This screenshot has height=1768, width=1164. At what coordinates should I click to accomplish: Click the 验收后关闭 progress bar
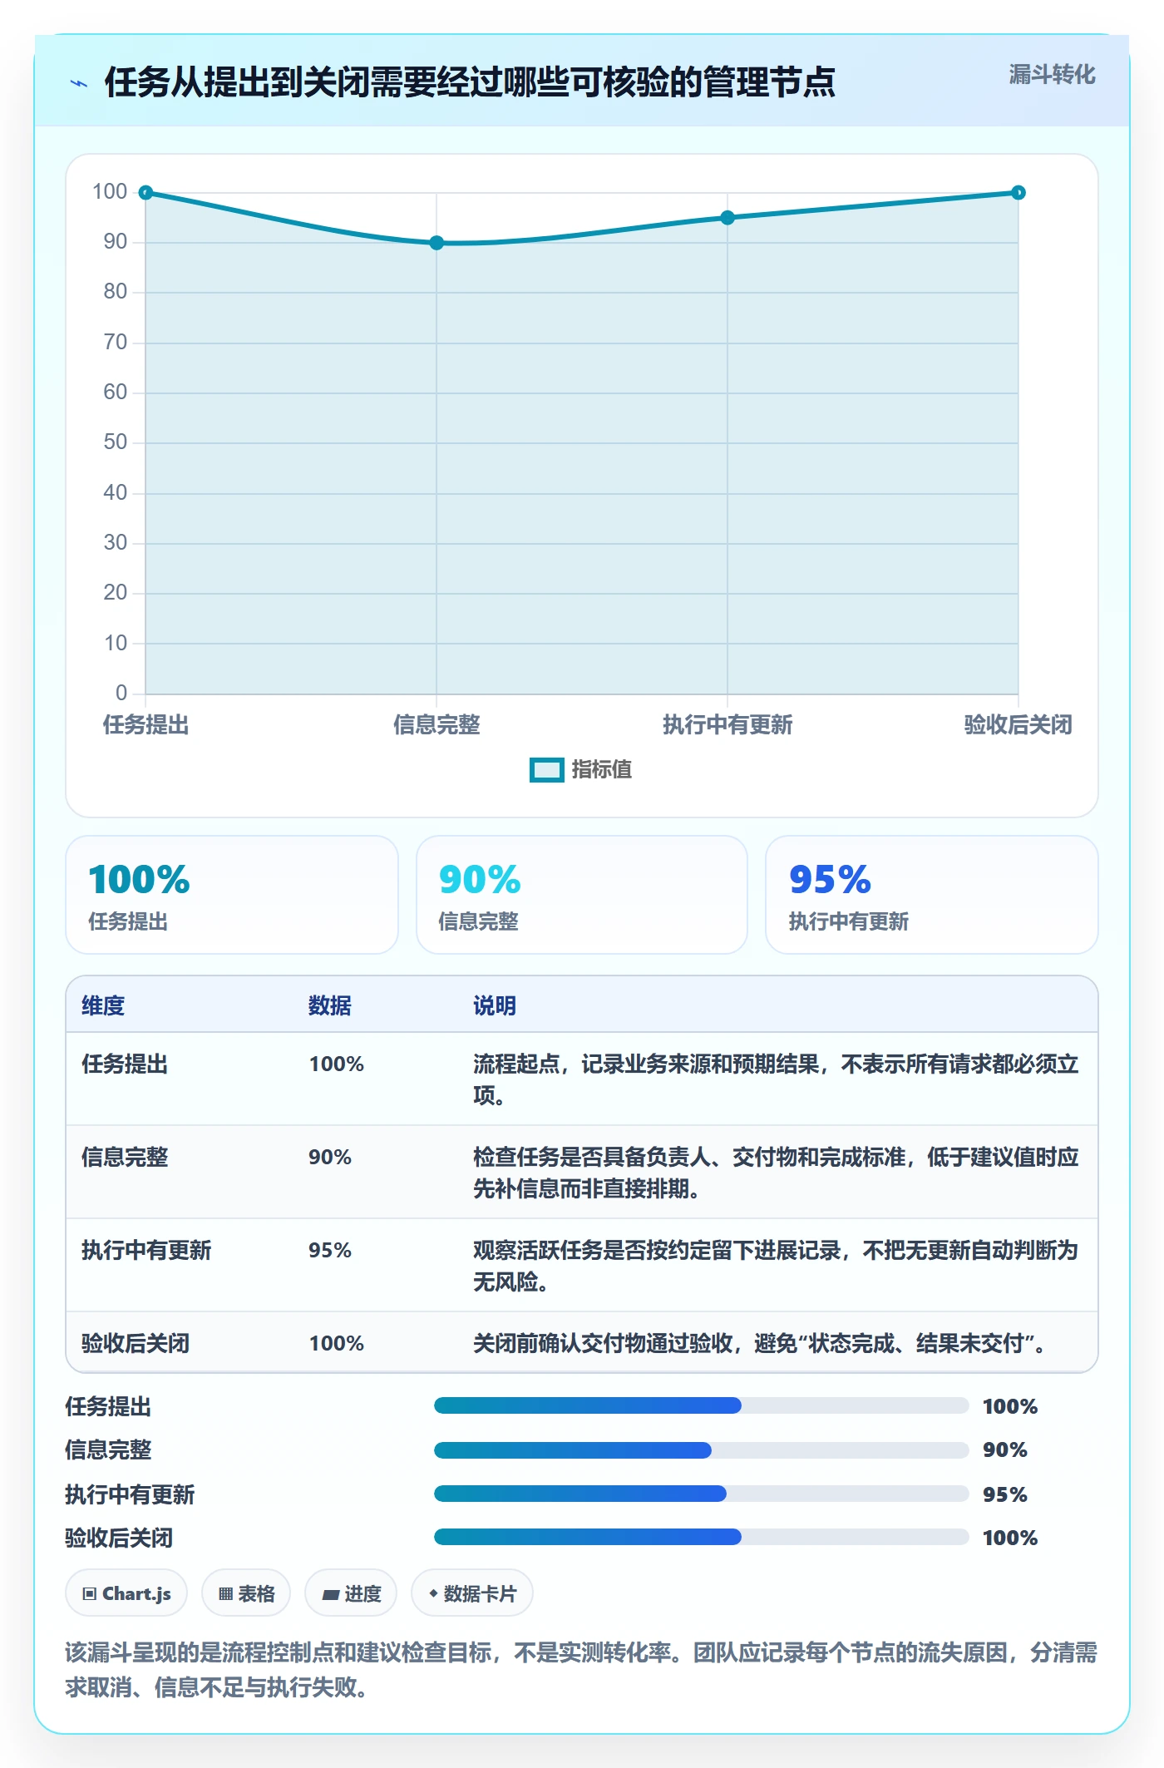701,1538
